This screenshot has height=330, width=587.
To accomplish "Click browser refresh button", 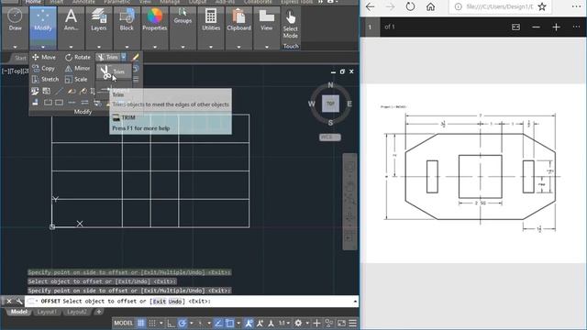I will point(410,6).
